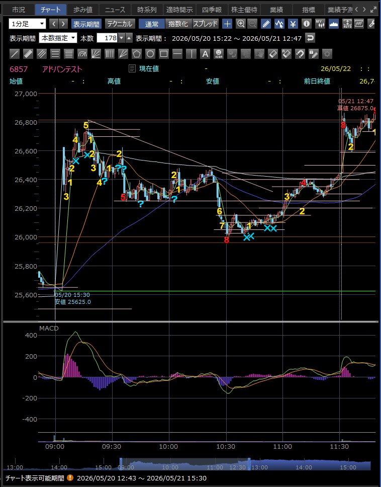The width and height of the screenshot is (381, 487).
Task: Select the rectangle drawing tool
Action: click(x=164, y=54)
